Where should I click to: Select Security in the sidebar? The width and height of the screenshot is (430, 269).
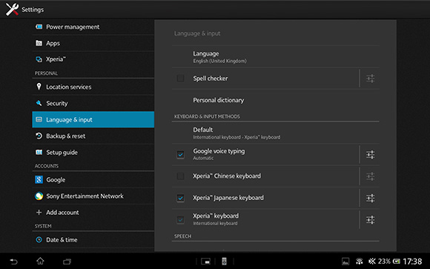pos(93,103)
